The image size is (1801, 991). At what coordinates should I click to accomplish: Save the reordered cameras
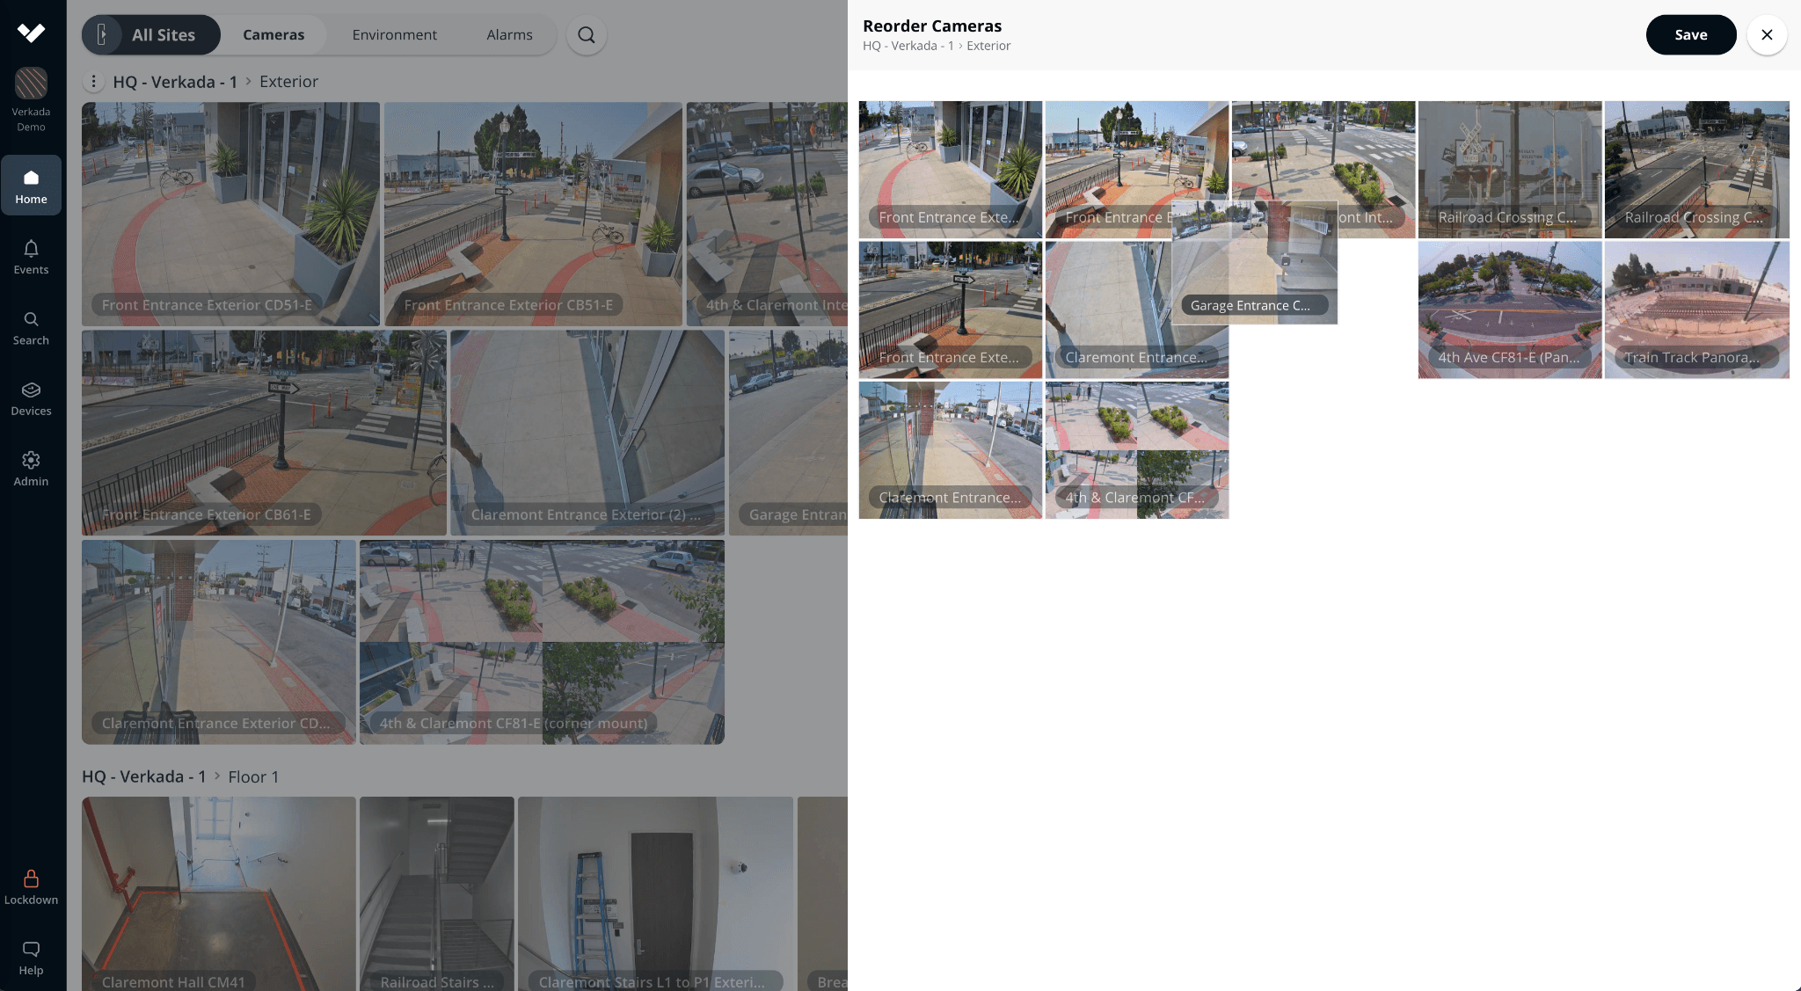click(1690, 35)
